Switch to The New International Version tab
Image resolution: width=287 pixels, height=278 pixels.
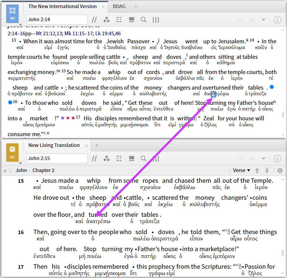[x=62, y=6]
